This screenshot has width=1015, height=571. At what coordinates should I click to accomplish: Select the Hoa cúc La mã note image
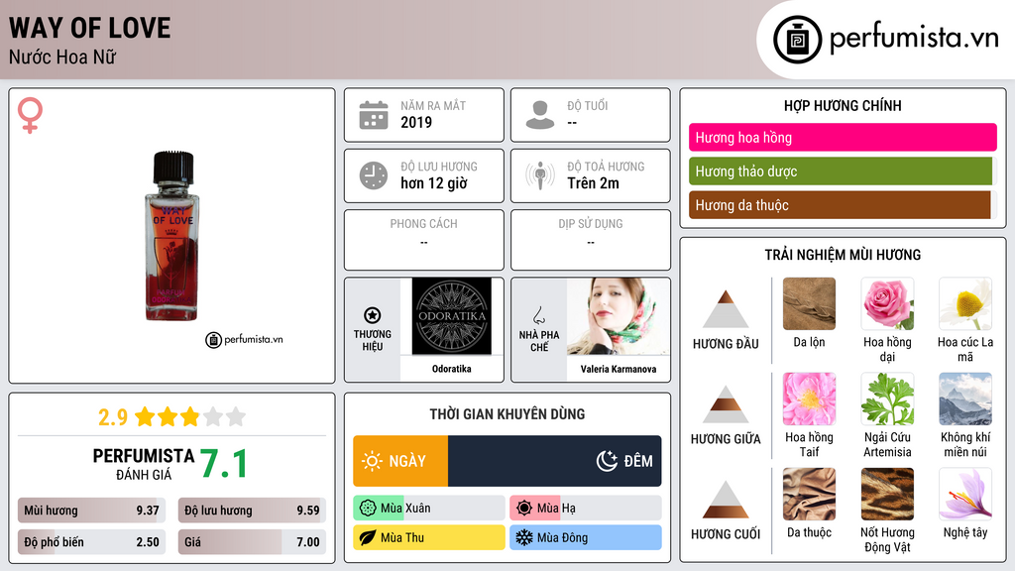[965, 303]
